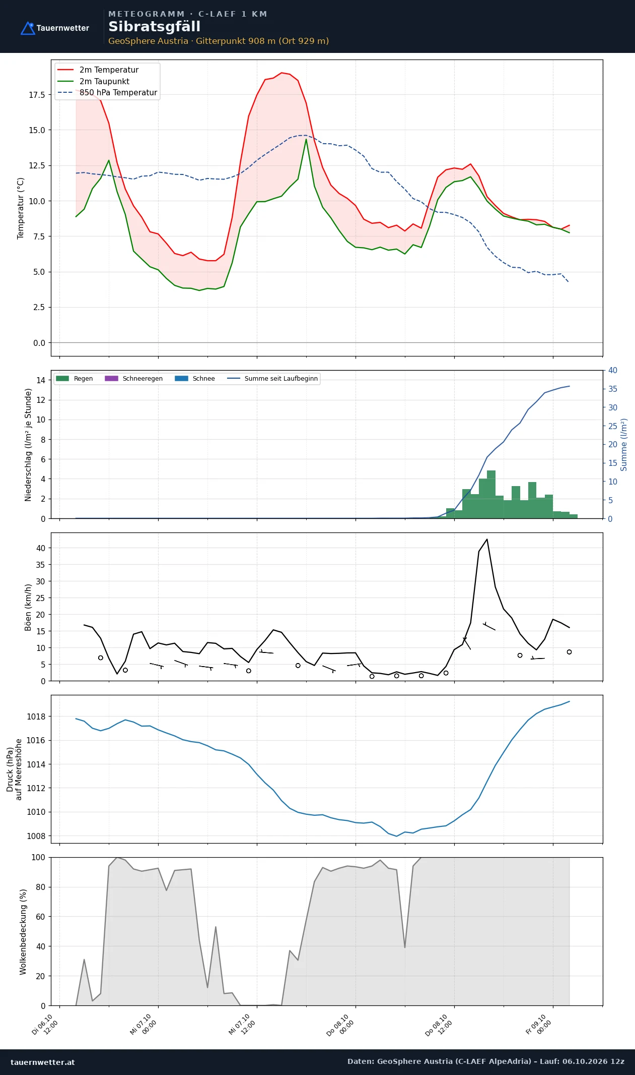Click the "17.5" temperature axis tick value
Image resolution: width=635 pixels, height=1075 pixels.
pos(37,95)
